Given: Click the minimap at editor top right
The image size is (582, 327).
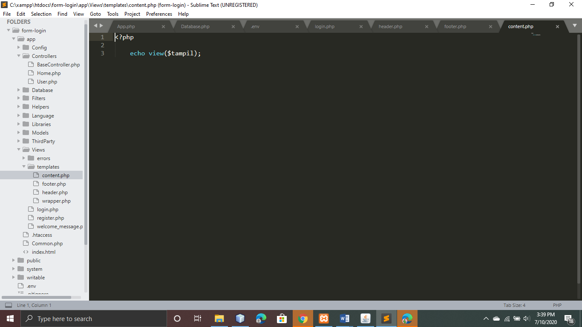Looking at the screenshot, I should click(536, 34).
